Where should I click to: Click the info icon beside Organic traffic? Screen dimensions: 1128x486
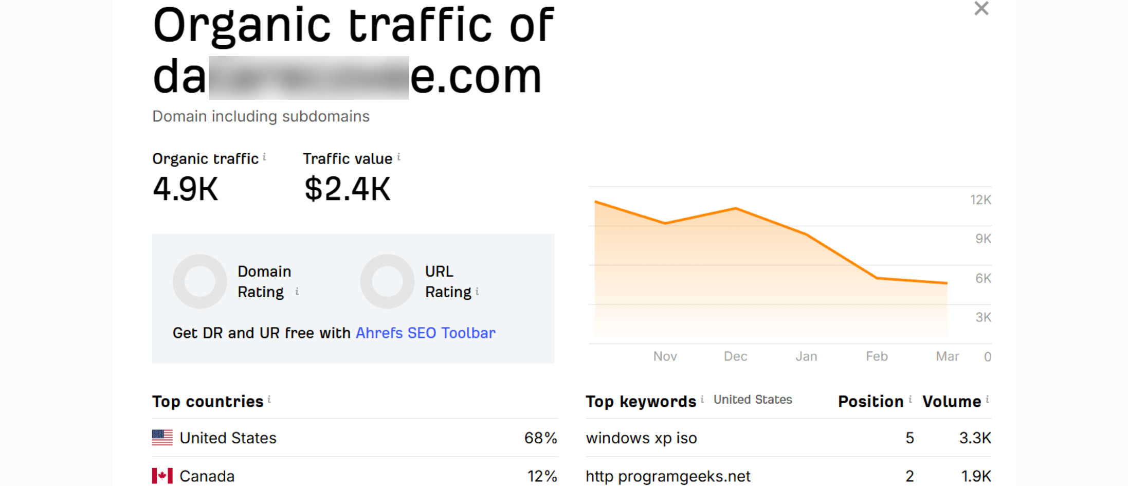[x=264, y=157]
